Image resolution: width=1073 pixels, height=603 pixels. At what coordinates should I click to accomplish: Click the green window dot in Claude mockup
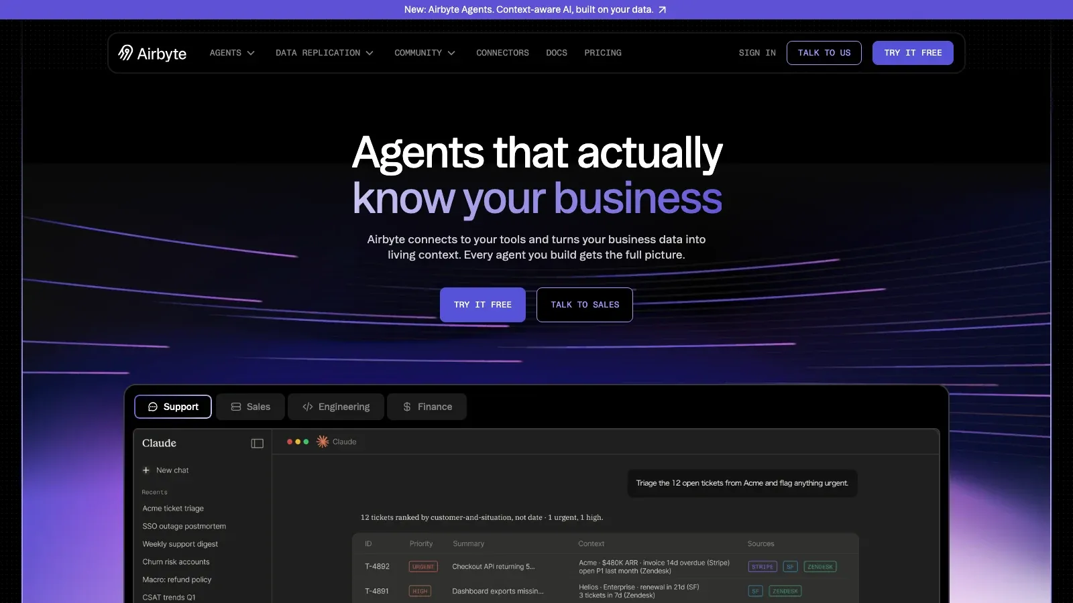(x=306, y=442)
